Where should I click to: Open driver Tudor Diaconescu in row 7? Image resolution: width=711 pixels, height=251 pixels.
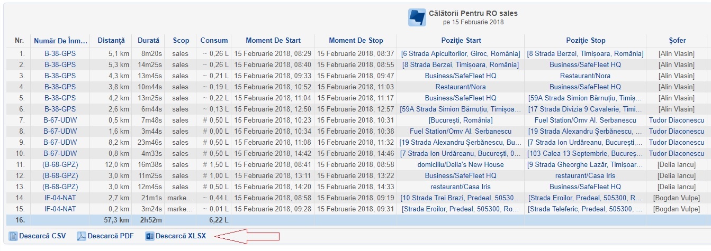coord(677,120)
